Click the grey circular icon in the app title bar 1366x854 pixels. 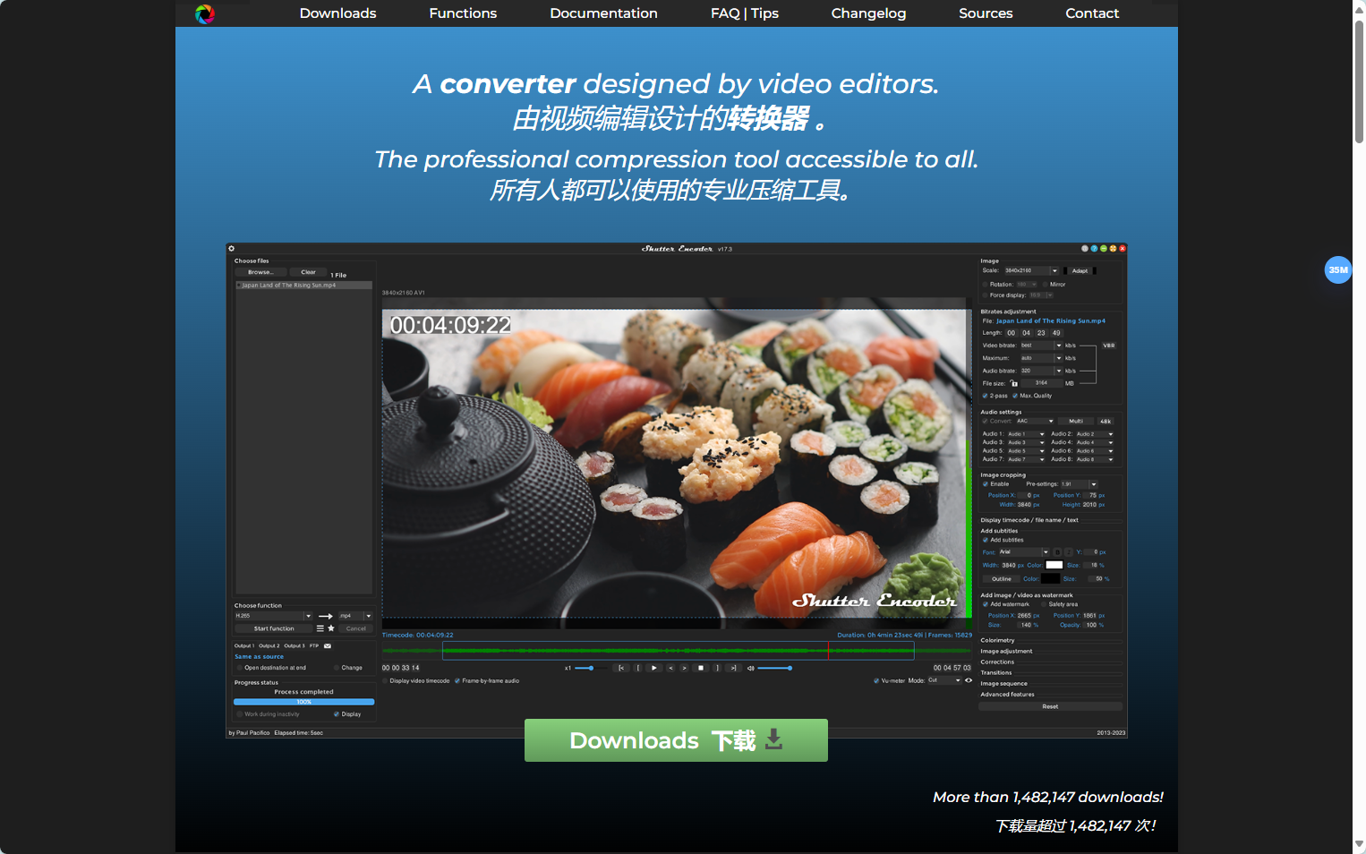pos(1085,249)
